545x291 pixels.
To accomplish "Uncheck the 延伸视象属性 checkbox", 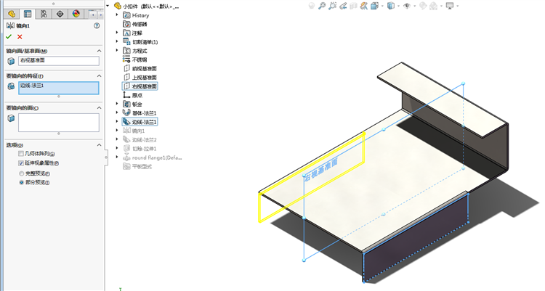I will 21,163.
